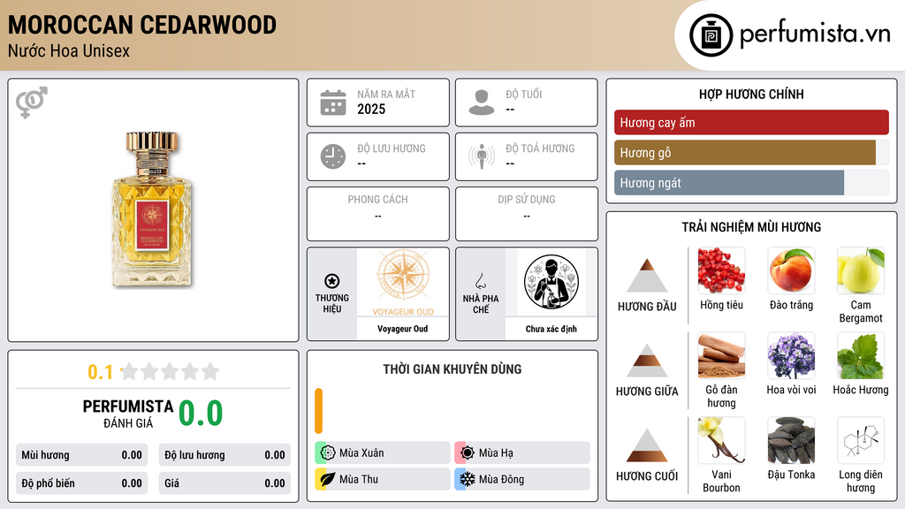Click the Hương cuối pyramid icon
Image resolution: width=905 pixels, height=509 pixels.
647,445
